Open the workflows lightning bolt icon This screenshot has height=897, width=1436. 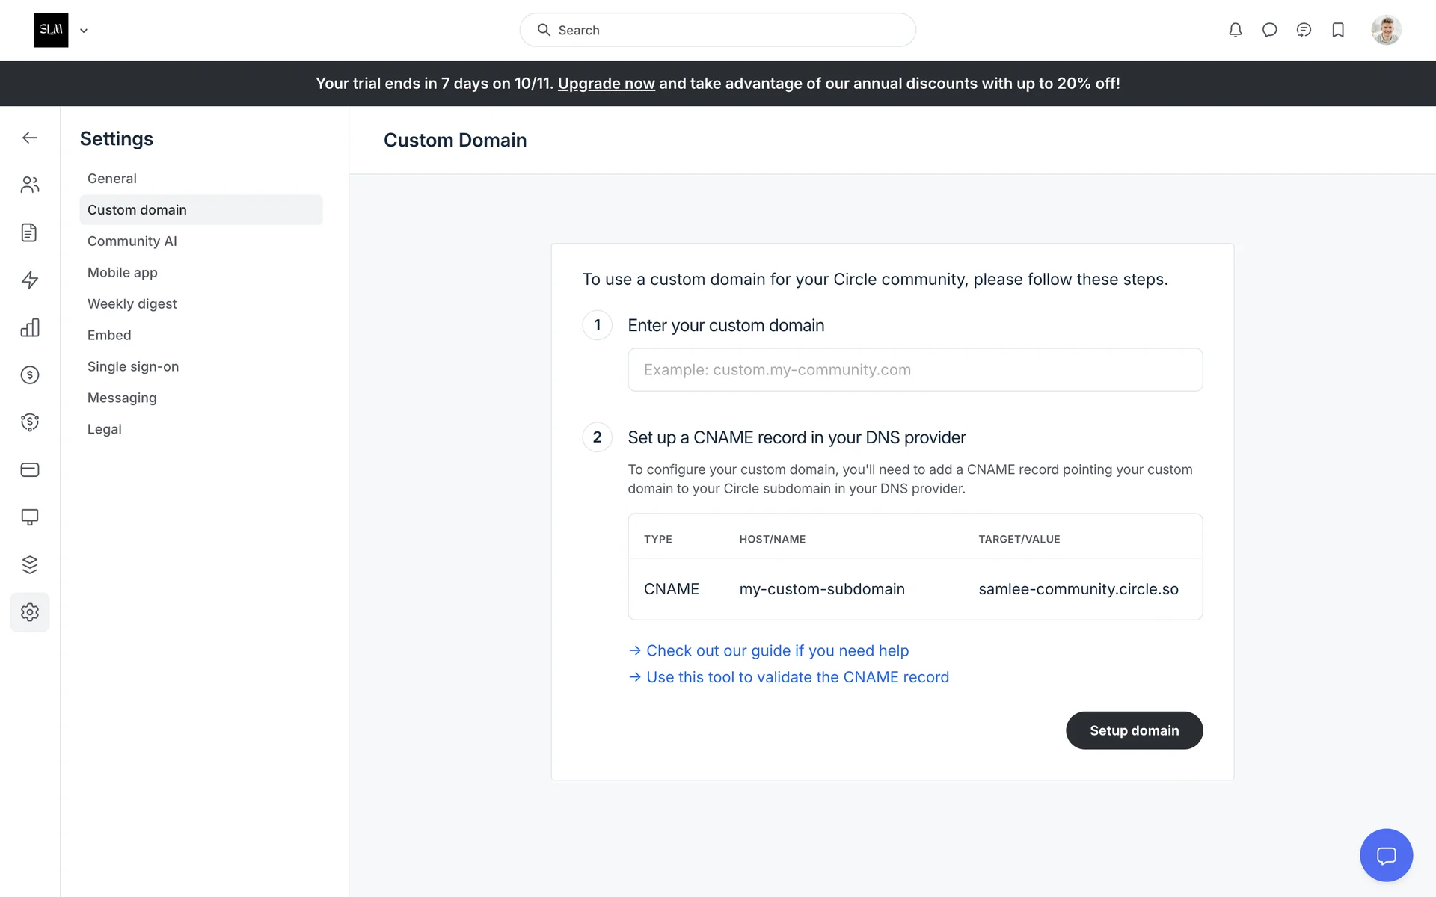click(30, 280)
